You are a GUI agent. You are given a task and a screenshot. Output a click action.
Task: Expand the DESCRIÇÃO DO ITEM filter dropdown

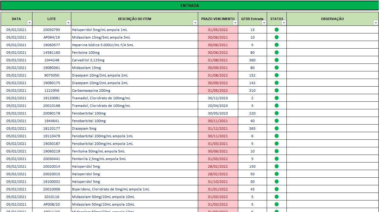[x=195, y=23]
